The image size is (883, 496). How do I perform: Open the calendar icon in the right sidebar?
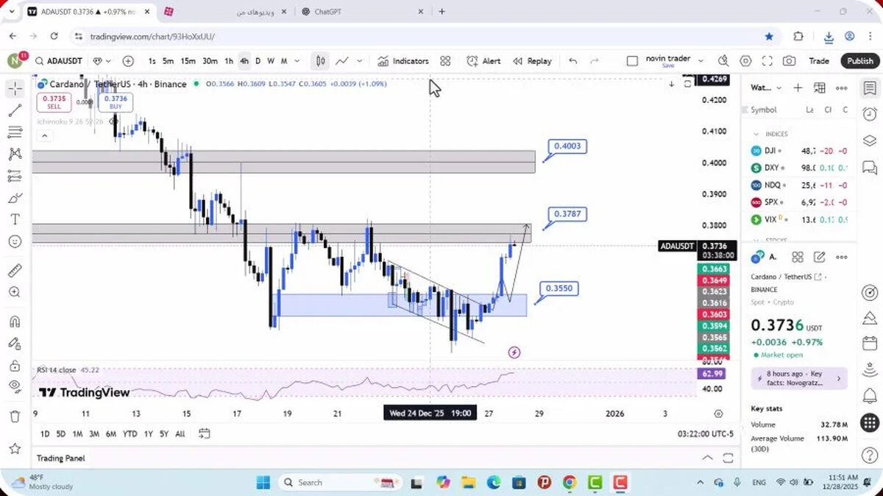pos(870,344)
